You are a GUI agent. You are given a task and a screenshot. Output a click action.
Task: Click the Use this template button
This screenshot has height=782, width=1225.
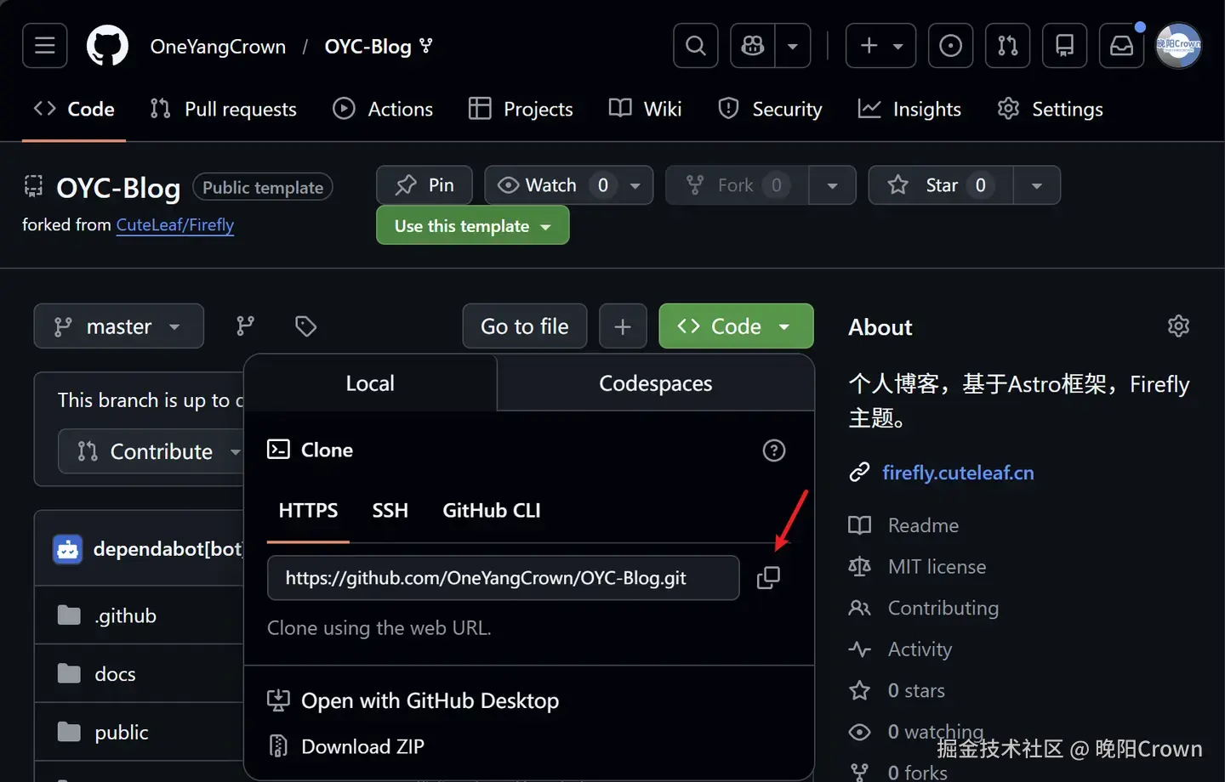tap(473, 226)
